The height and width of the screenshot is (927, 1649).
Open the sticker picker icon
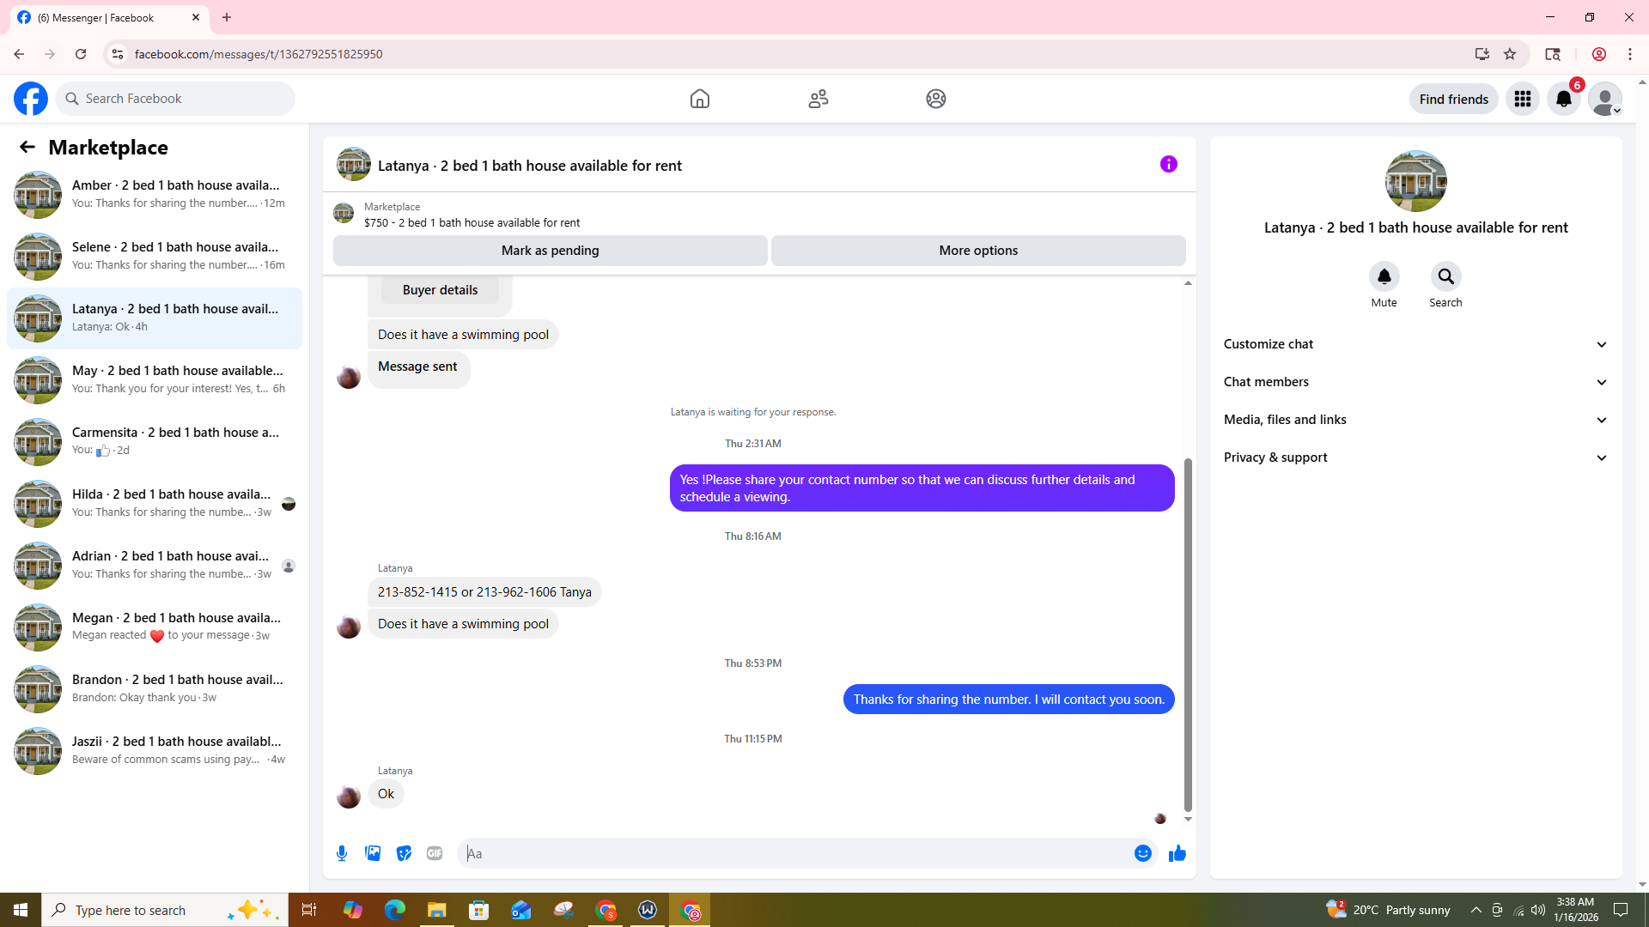tap(404, 853)
